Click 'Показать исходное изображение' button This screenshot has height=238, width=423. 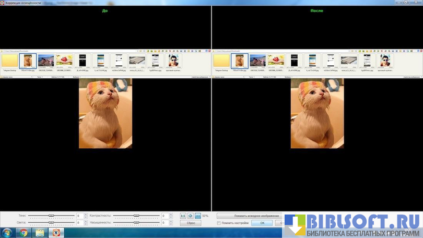click(x=249, y=216)
